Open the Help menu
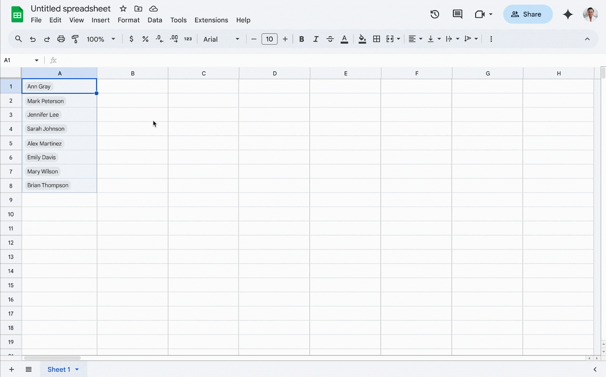Image resolution: width=606 pixels, height=377 pixels. [243, 20]
